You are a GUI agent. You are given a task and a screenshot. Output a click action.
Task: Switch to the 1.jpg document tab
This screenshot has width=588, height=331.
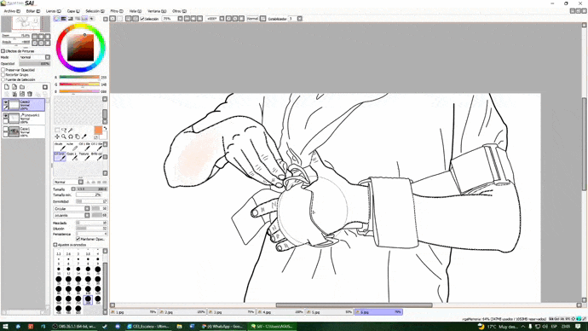coord(134,312)
